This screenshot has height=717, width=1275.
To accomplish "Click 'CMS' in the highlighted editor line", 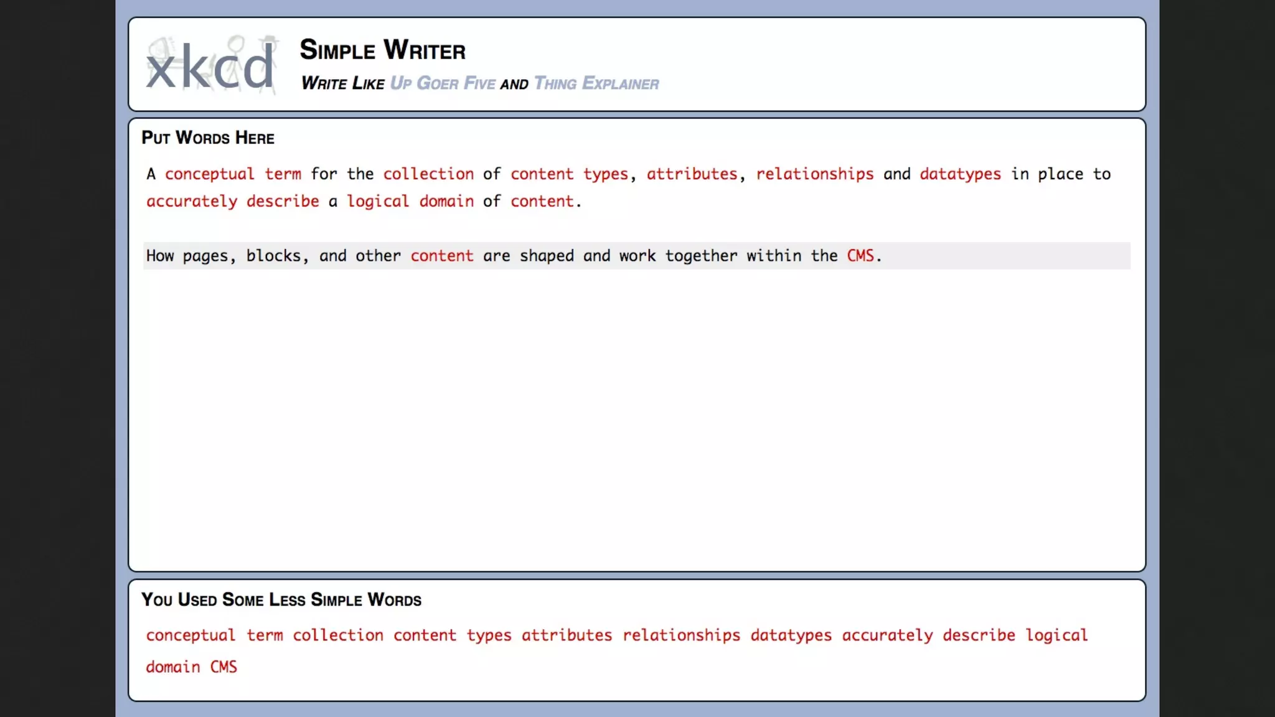I will [860, 256].
